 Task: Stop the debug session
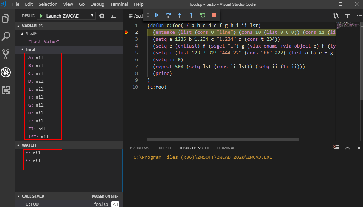pyautogui.click(x=214, y=15)
